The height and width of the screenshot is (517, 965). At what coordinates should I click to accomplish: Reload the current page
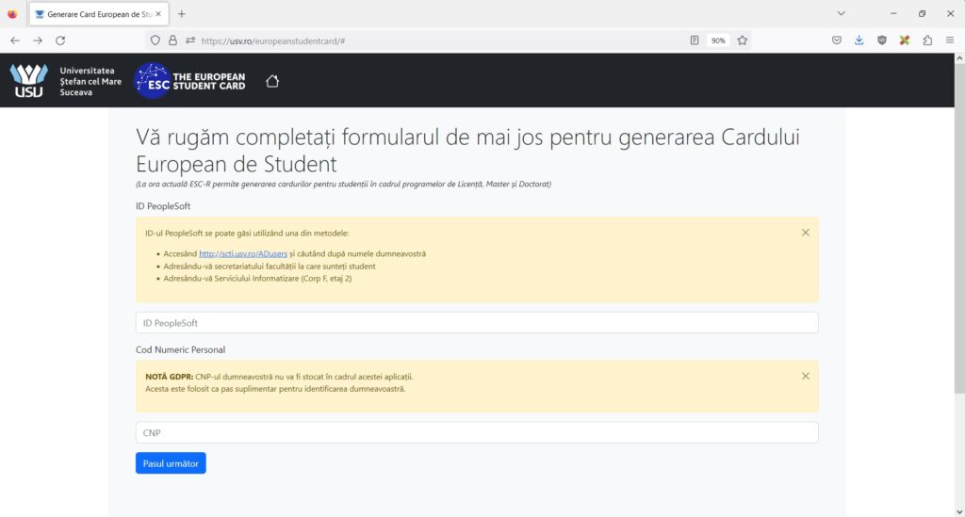60,40
